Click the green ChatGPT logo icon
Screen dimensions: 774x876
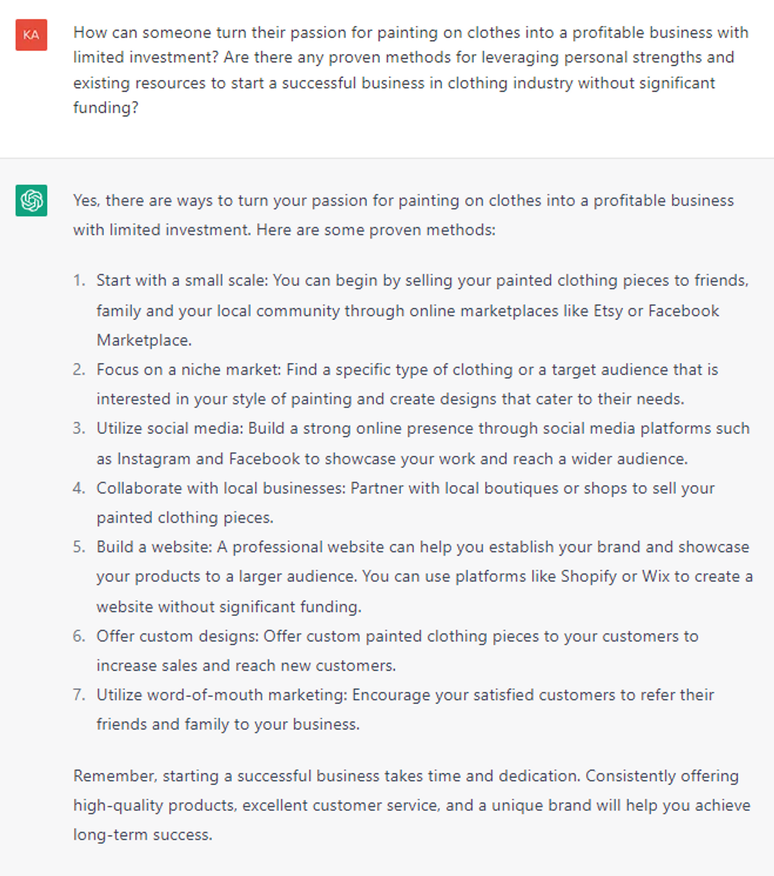pos(31,201)
